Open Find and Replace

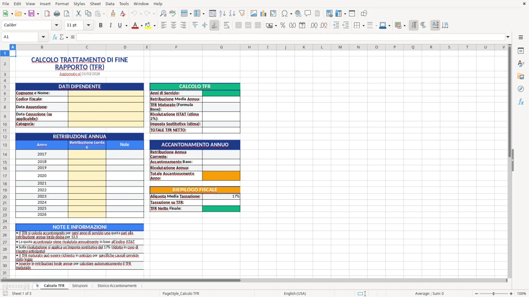[x=163, y=14]
